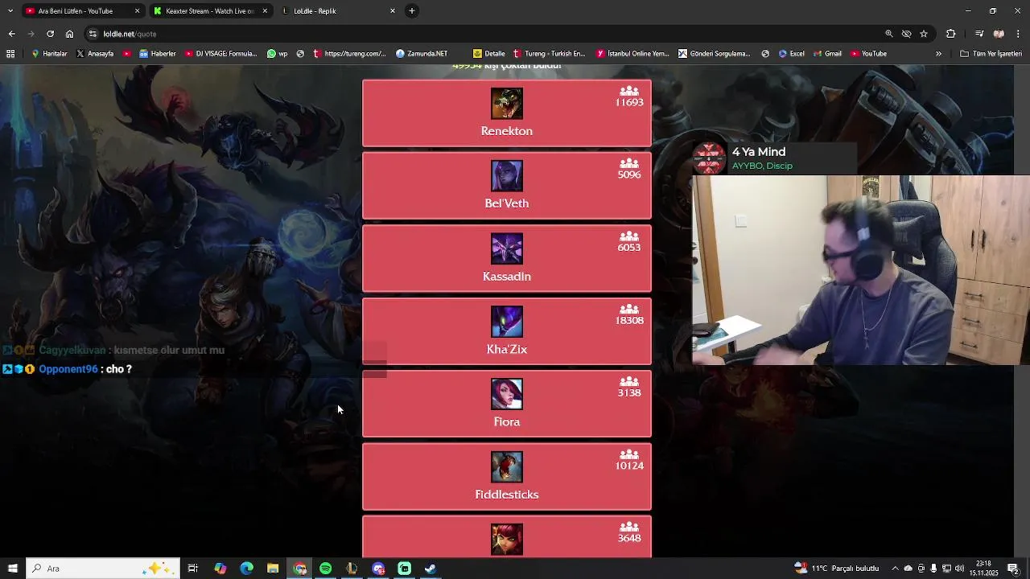
Task: Click the Kha'Zix champion portrait icon
Action: click(x=507, y=322)
